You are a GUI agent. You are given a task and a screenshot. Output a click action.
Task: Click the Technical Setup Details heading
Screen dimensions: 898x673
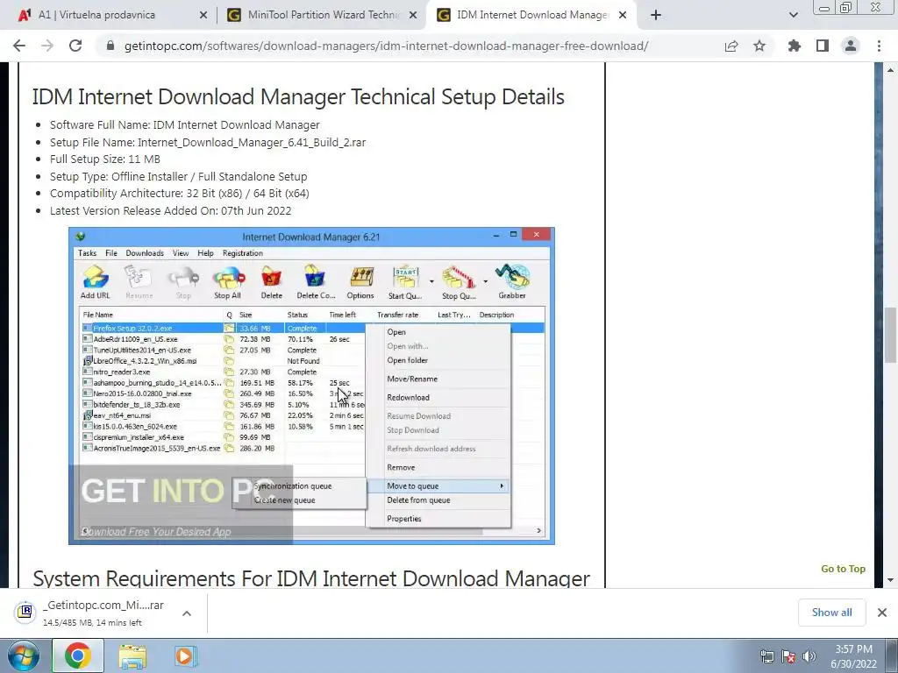[x=298, y=96]
